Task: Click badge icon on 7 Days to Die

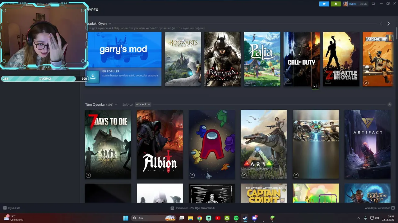Action: point(88,175)
